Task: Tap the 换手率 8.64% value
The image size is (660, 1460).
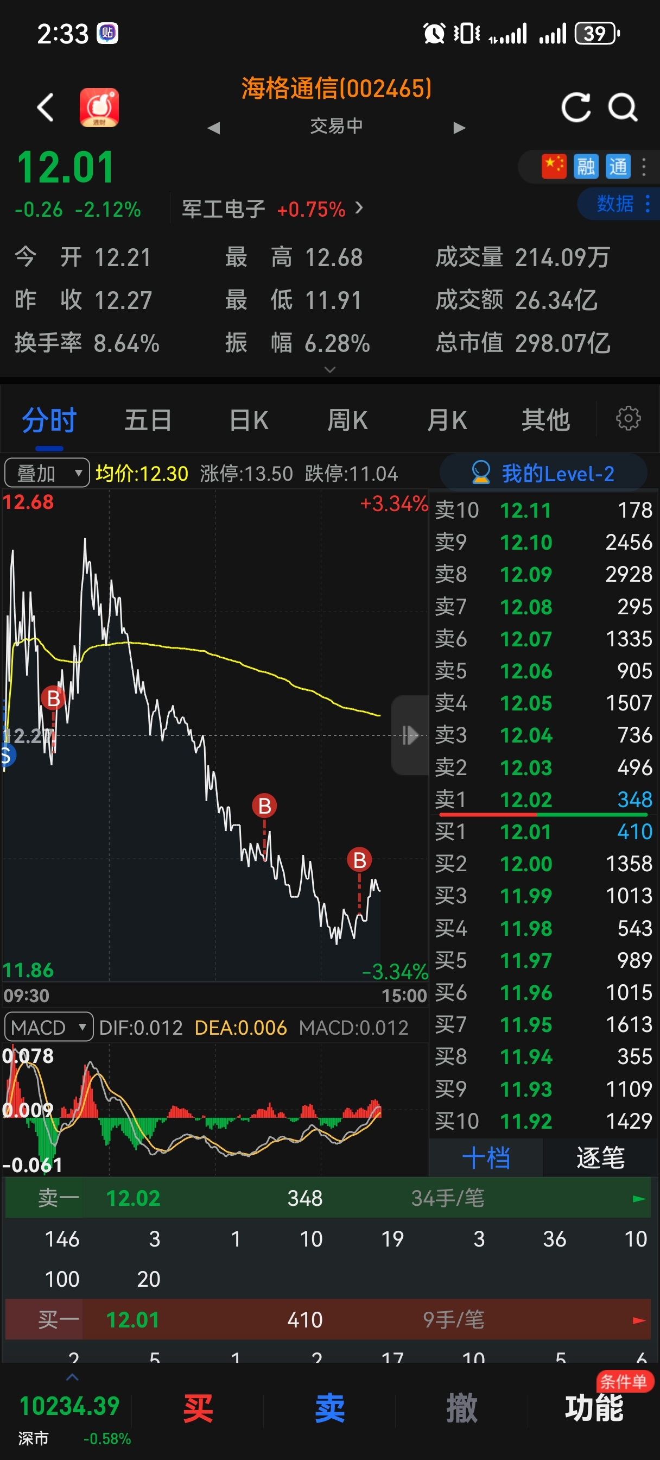Action: [87, 343]
